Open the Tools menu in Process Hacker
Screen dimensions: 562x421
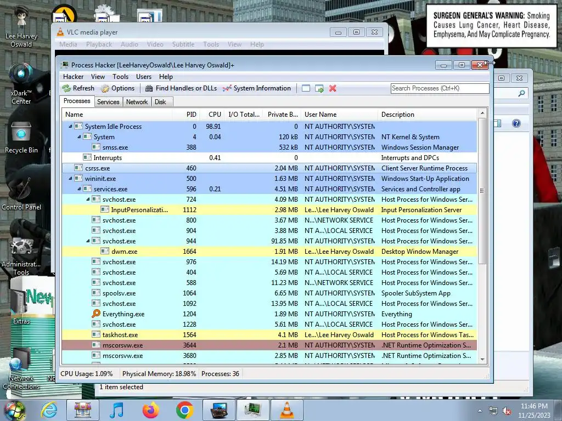pos(120,77)
